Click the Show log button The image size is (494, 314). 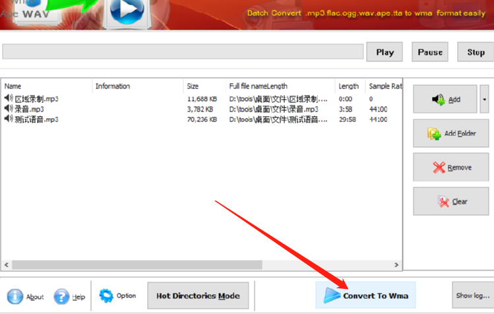[473, 295]
